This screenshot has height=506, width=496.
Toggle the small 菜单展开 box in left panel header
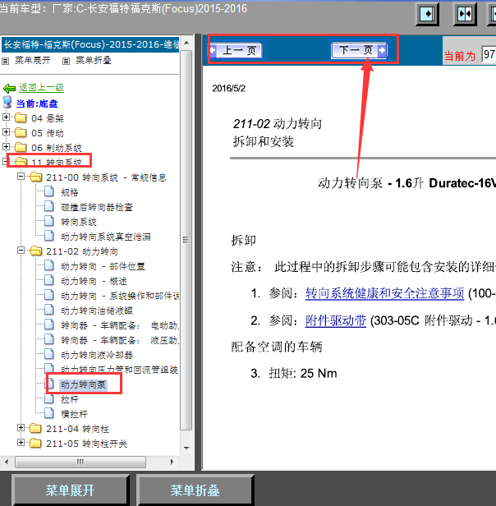click(6, 60)
